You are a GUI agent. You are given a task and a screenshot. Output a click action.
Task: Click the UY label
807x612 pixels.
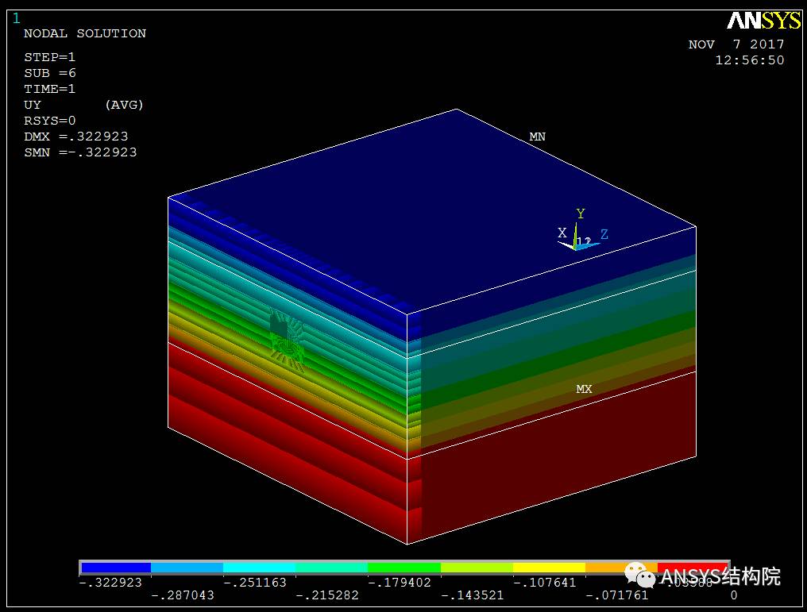pyautogui.click(x=32, y=105)
